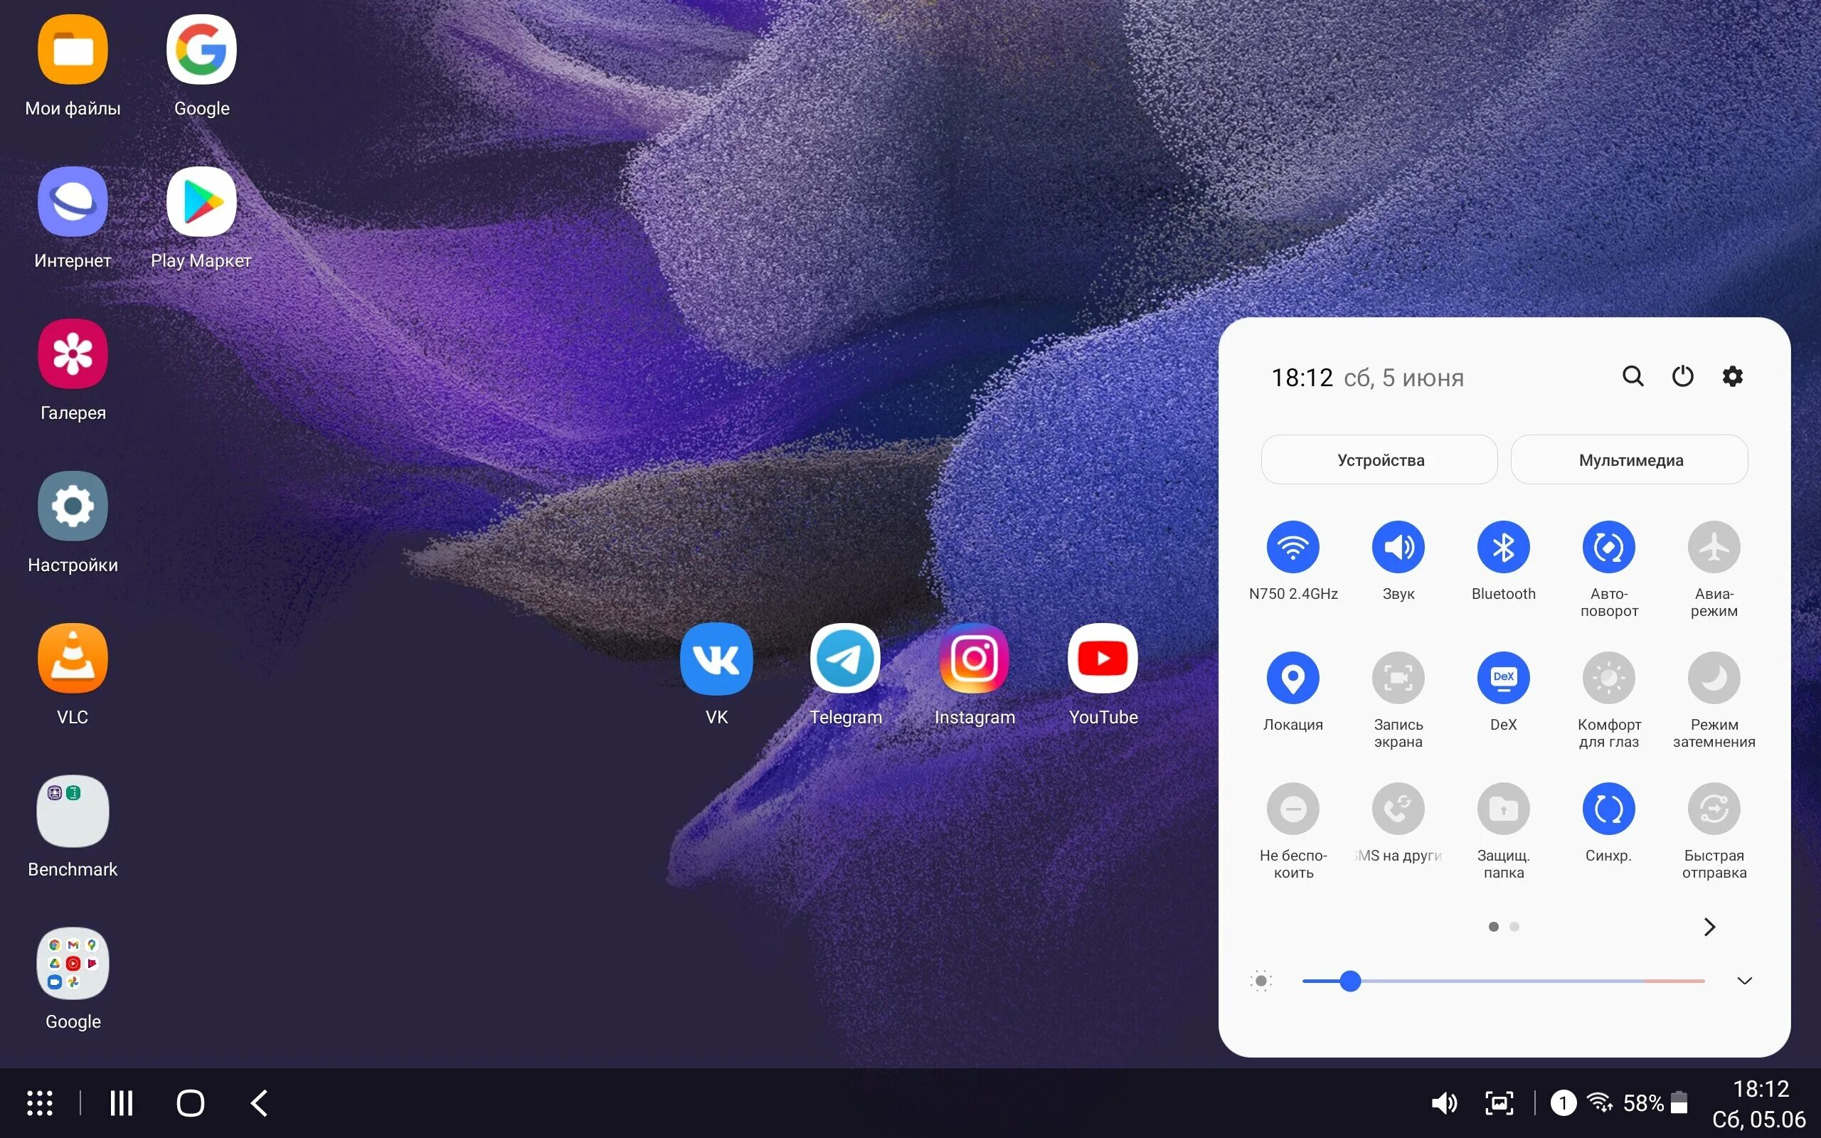1821x1138 pixels.
Task: Open the Benchmark app
Action: coord(72,812)
